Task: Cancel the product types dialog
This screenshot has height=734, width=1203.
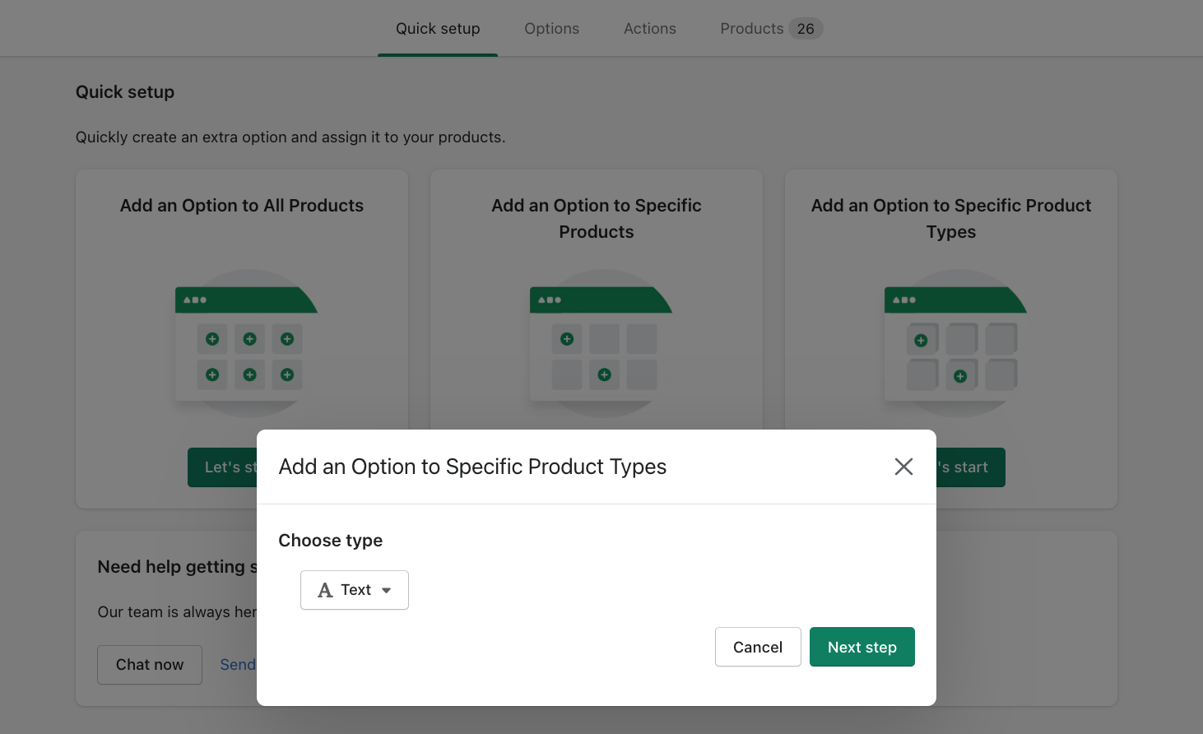Action: pyautogui.click(x=758, y=647)
